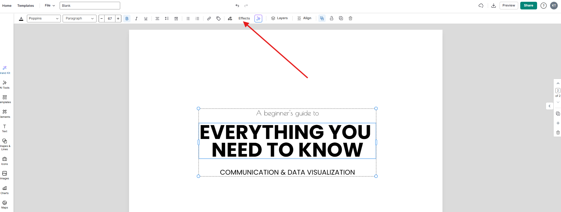
Task: Increase font size with plus button
Action: pyautogui.click(x=118, y=19)
